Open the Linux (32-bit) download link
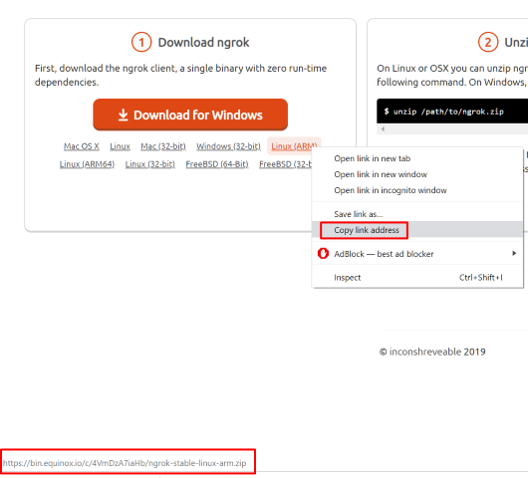Screen dimensions: 528x478 coord(150,164)
